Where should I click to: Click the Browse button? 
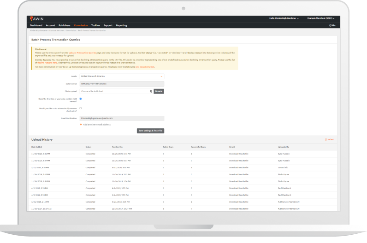point(159,91)
